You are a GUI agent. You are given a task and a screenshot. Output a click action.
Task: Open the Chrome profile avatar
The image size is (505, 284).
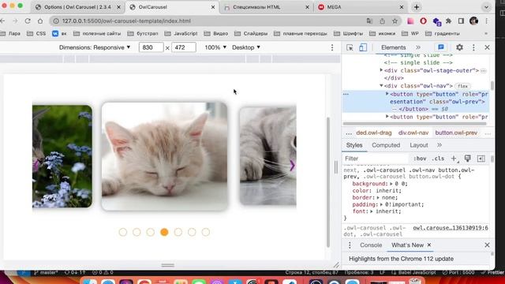tap(473, 21)
